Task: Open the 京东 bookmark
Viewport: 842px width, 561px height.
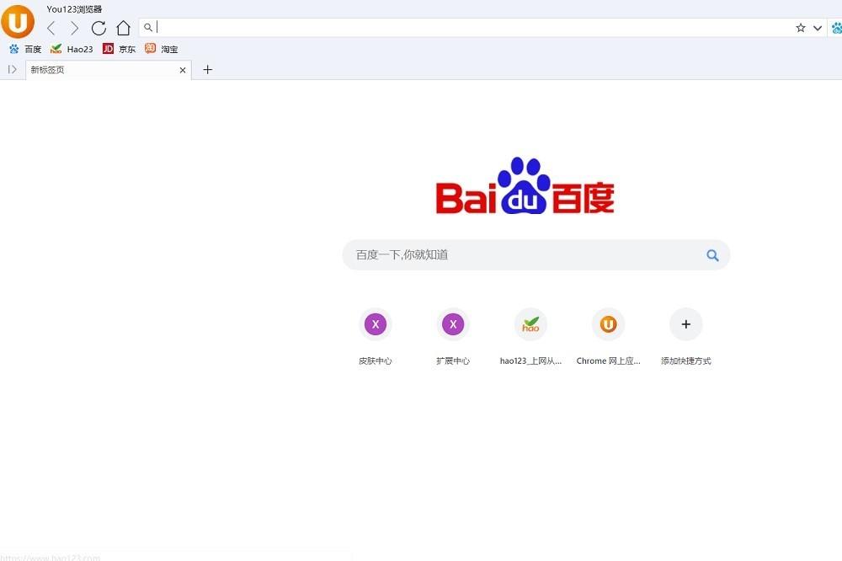Action: click(x=120, y=49)
